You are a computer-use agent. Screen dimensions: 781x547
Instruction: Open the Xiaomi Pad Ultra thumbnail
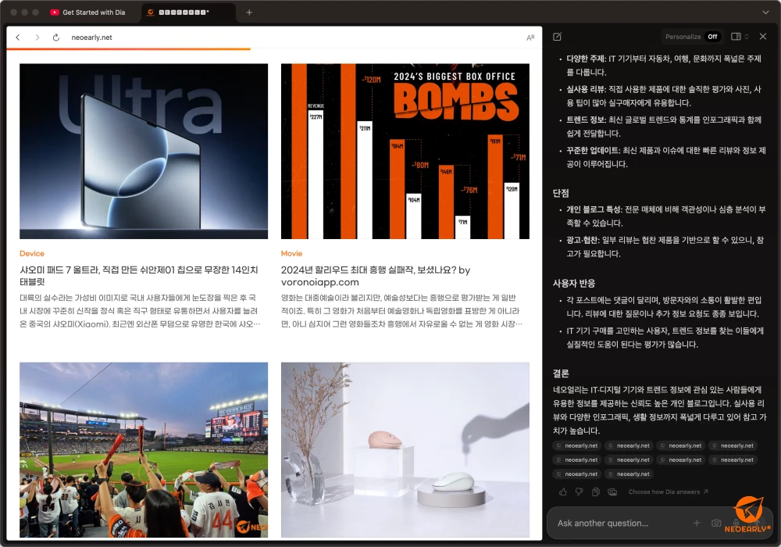144,151
